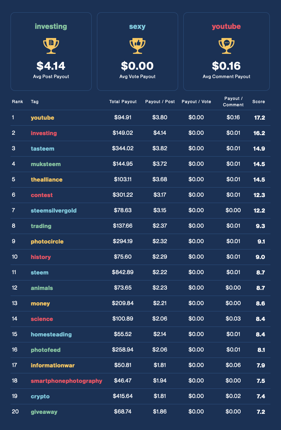
Task: Sort by the Payout / Vote column header
Action: coord(196,102)
